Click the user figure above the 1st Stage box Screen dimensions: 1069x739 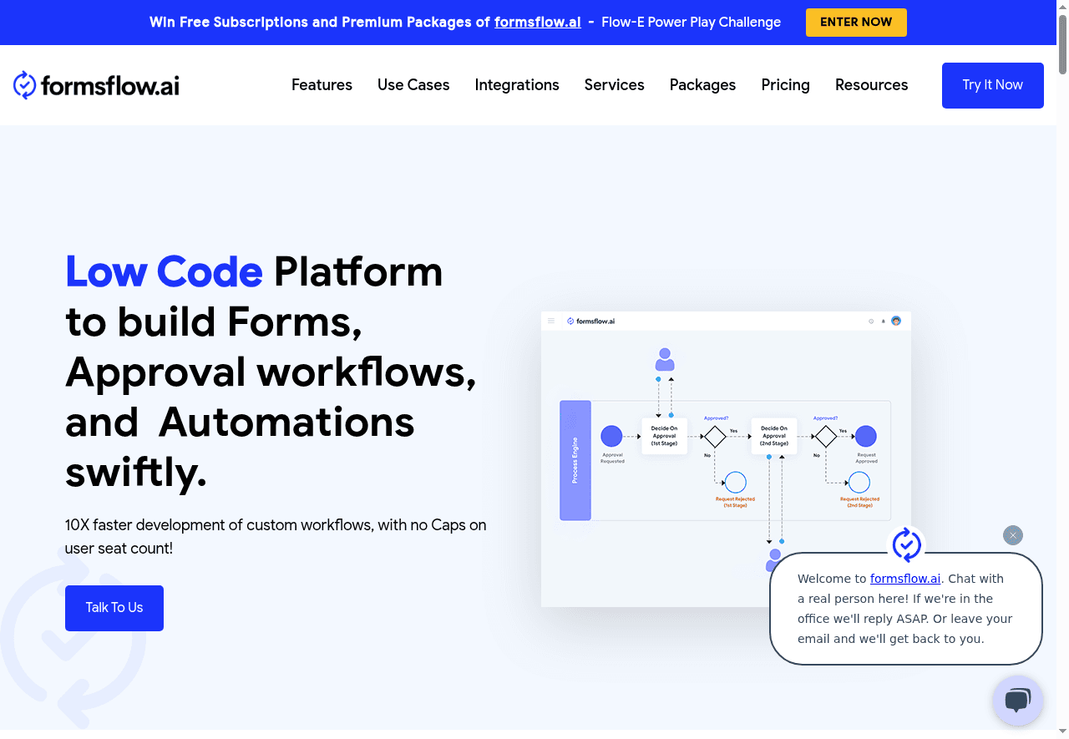point(665,360)
